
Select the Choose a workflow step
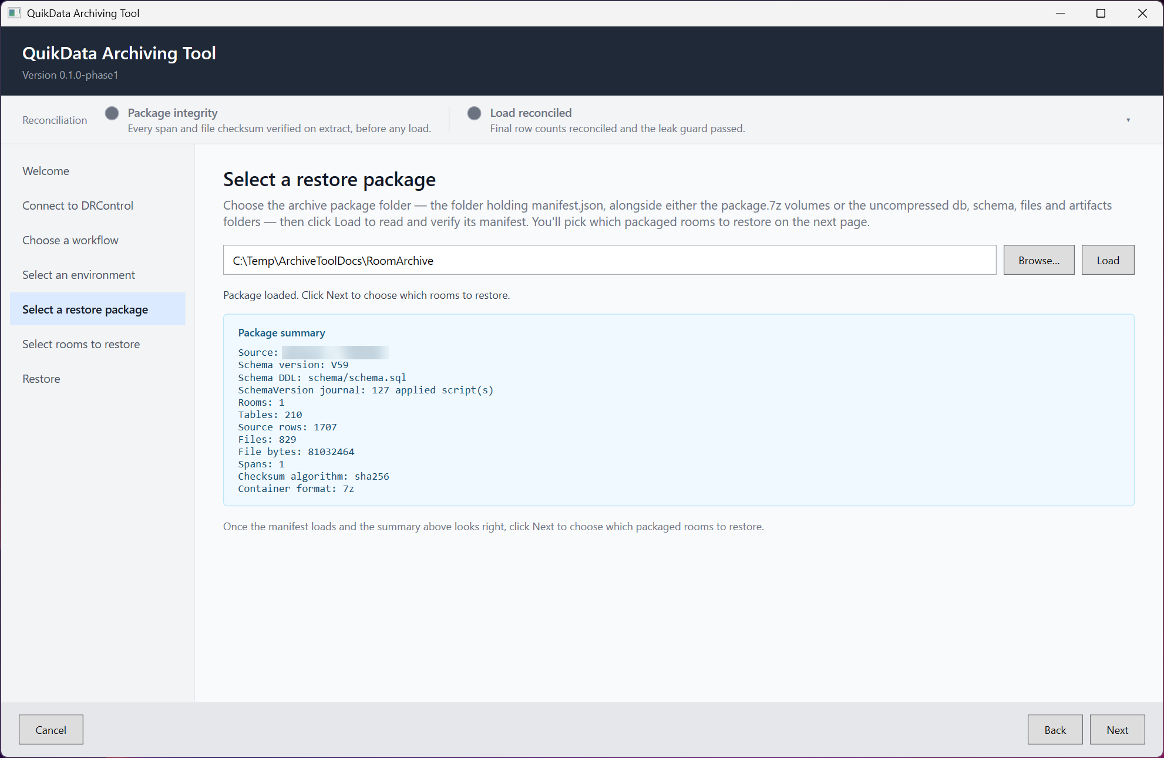click(x=97, y=240)
